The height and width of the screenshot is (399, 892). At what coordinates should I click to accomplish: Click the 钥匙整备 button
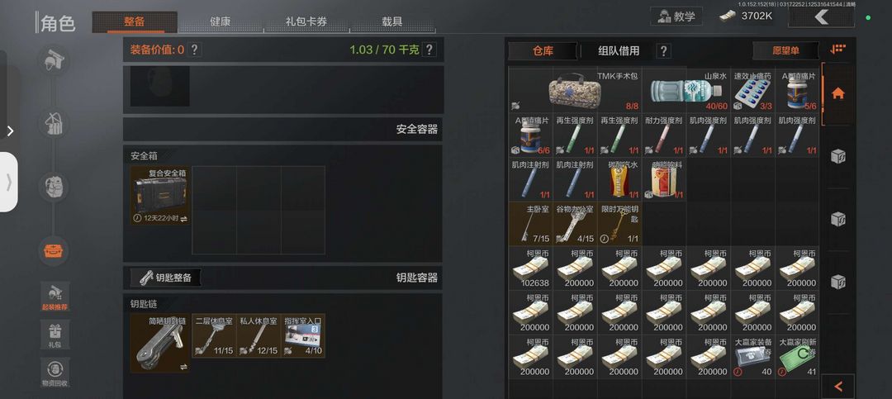pos(166,278)
